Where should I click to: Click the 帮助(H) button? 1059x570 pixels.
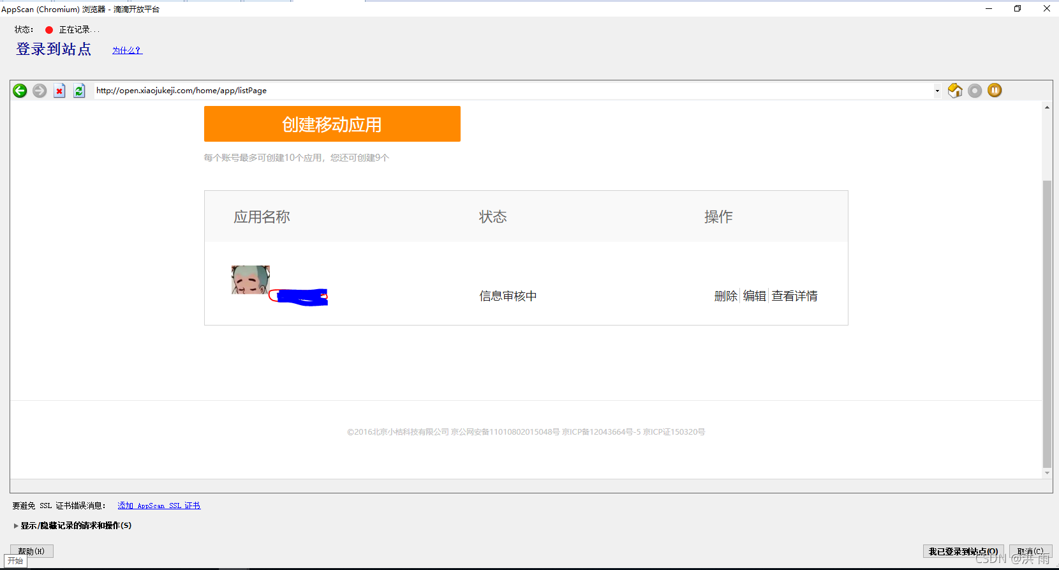pyautogui.click(x=31, y=551)
